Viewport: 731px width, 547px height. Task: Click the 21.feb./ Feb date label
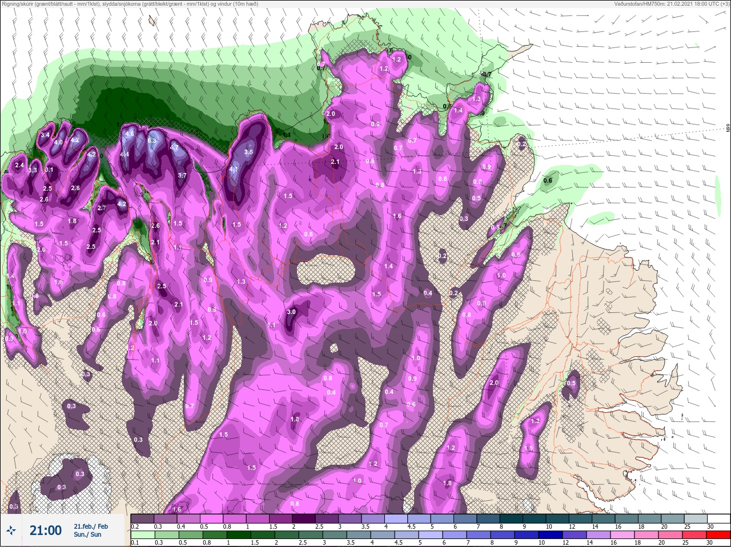91,526
